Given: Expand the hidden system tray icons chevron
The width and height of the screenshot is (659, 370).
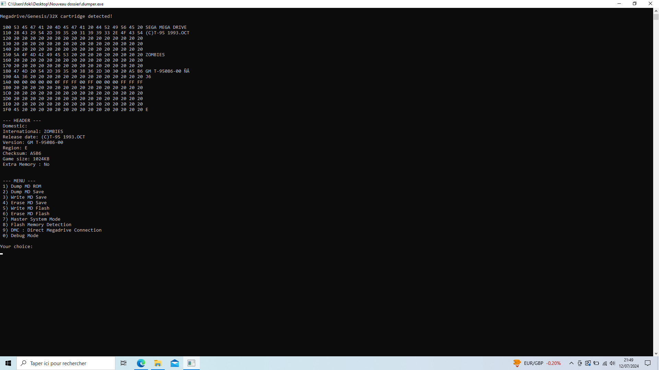Looking at the screenshot, I should (571, 363).
